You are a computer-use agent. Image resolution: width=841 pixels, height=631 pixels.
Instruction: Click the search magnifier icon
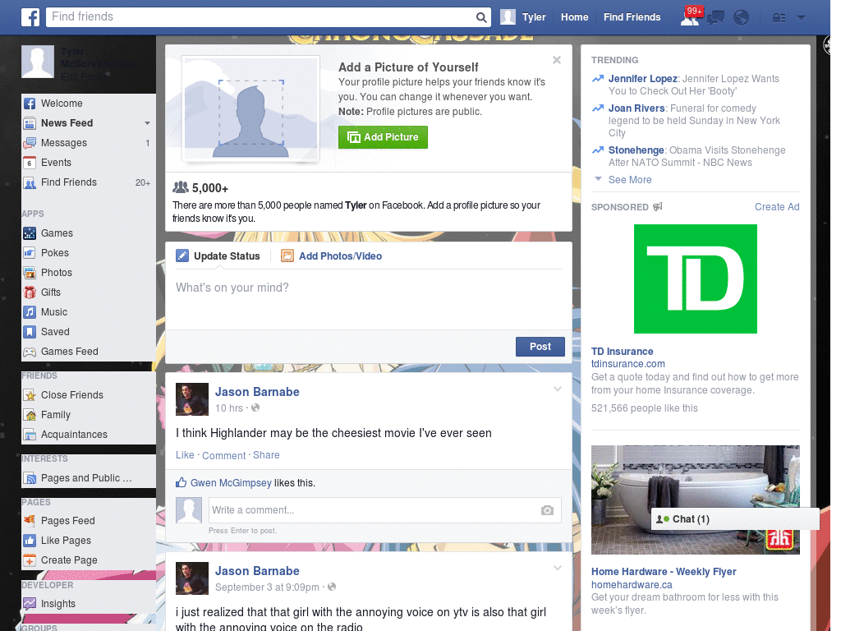tap(481, 18)
